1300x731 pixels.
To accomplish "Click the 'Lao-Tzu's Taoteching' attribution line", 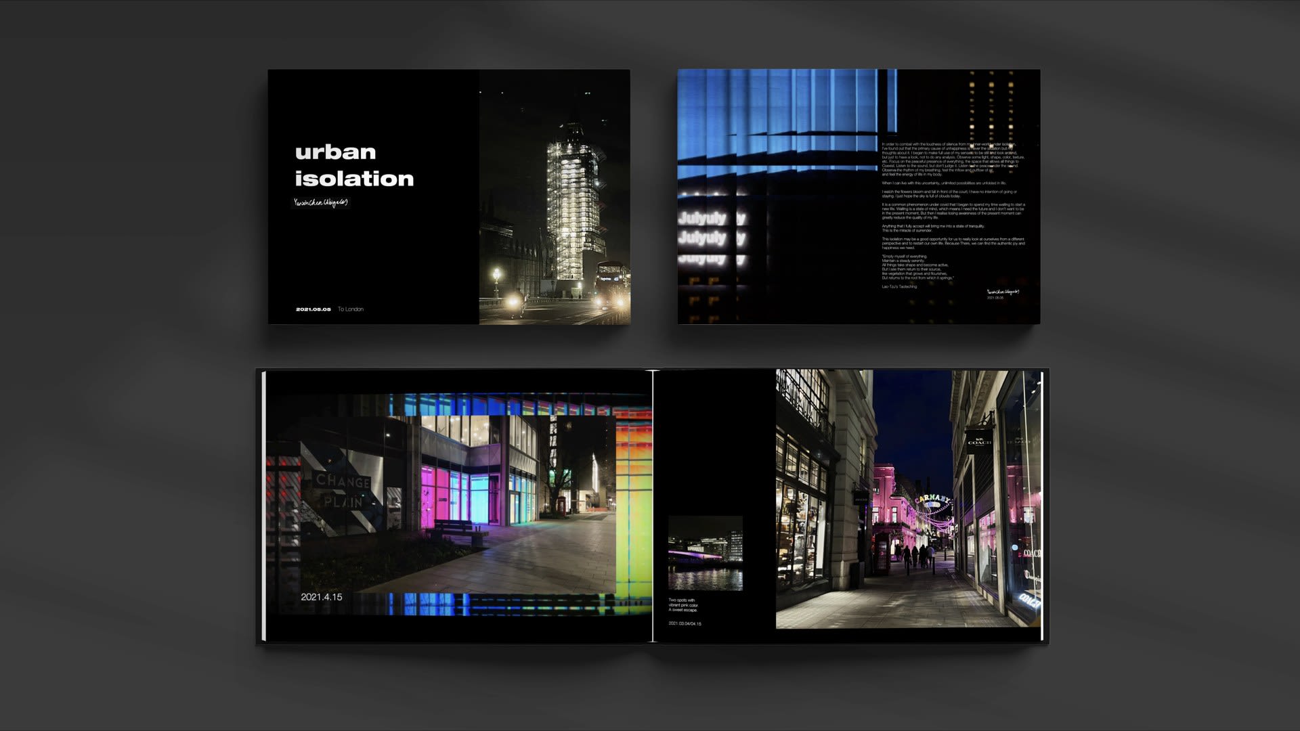I will point(899,287).
